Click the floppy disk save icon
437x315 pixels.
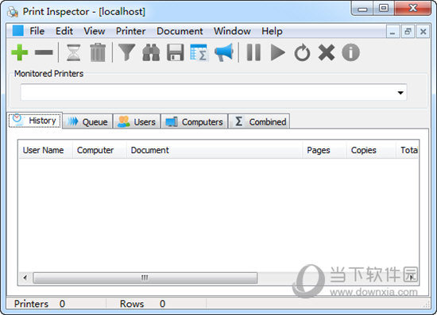(176, 52)
